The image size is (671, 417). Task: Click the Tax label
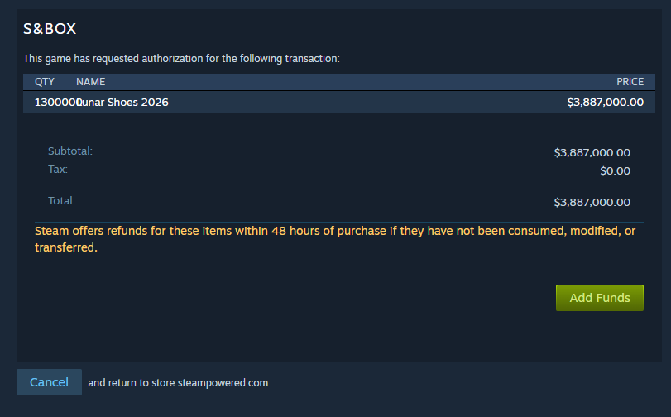58,170
